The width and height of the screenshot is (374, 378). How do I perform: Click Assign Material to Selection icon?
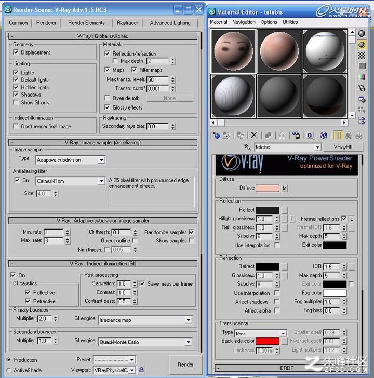pos(240,135)
